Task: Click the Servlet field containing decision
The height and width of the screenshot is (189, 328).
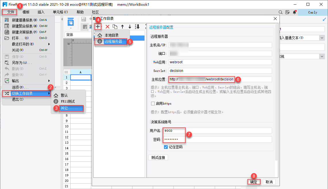Action: coord(220,70)
